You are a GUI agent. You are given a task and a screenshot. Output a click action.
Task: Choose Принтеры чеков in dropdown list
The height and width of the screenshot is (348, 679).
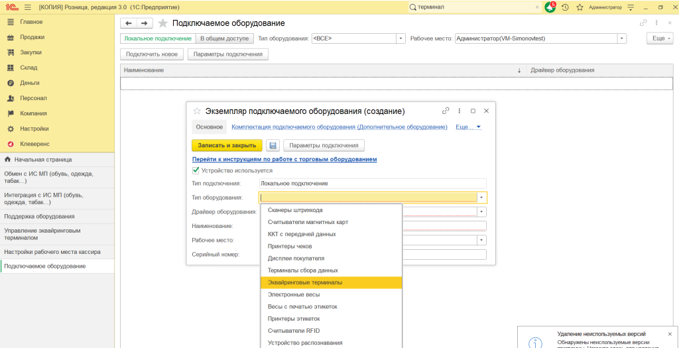pyautogui.click(x=332, y=247)
